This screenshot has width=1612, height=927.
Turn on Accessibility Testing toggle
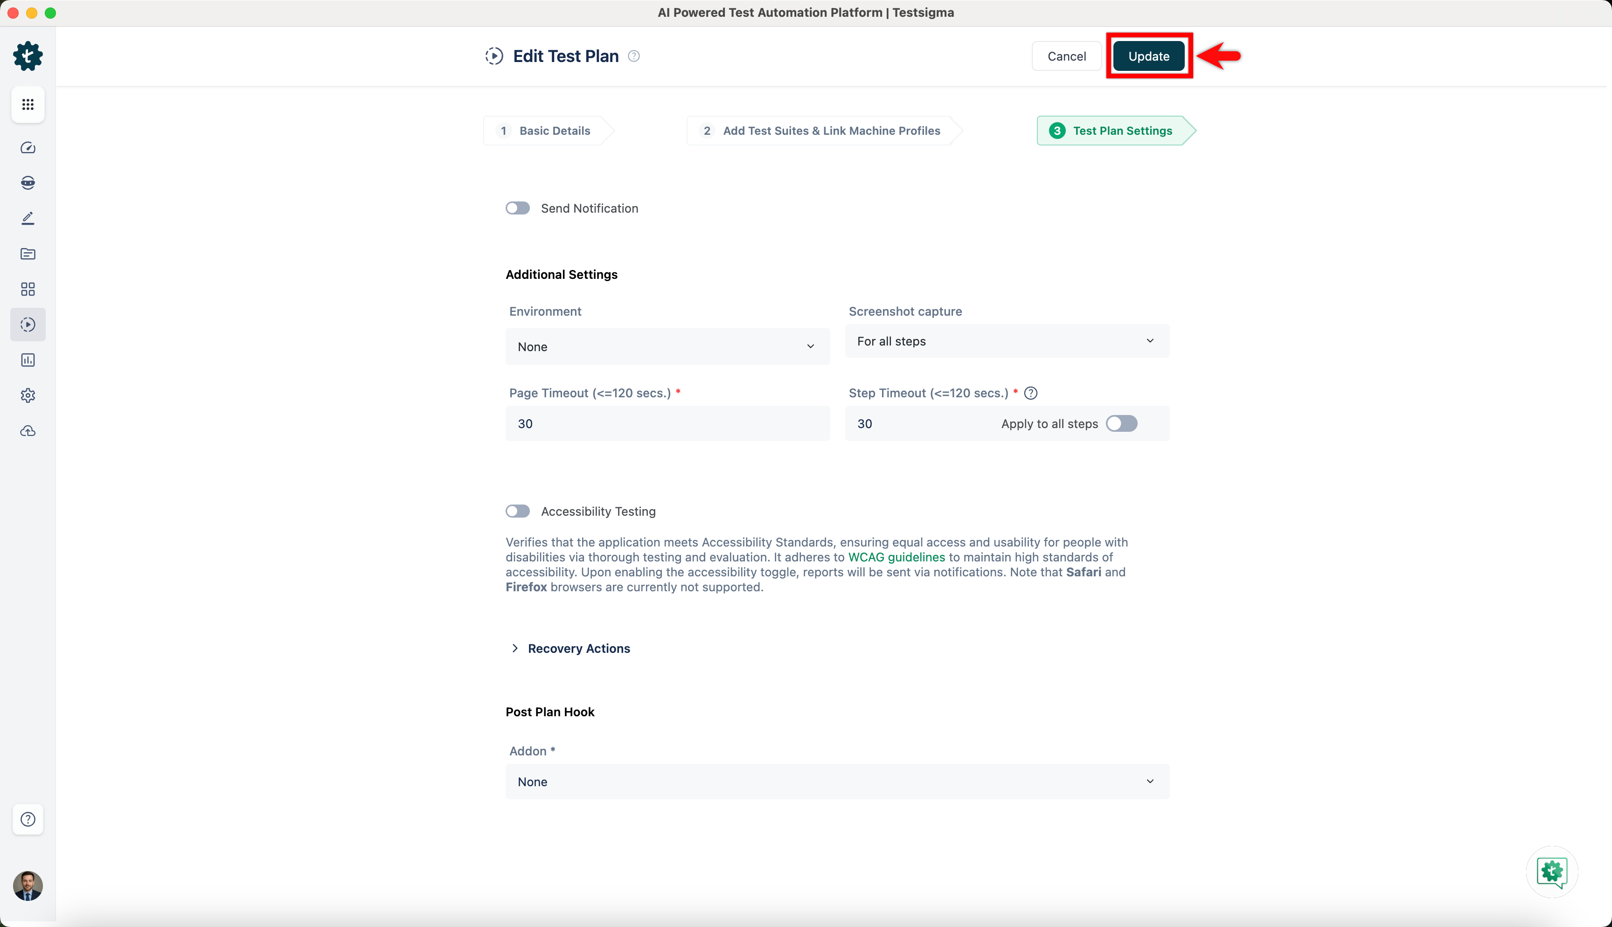pos(518,511)
